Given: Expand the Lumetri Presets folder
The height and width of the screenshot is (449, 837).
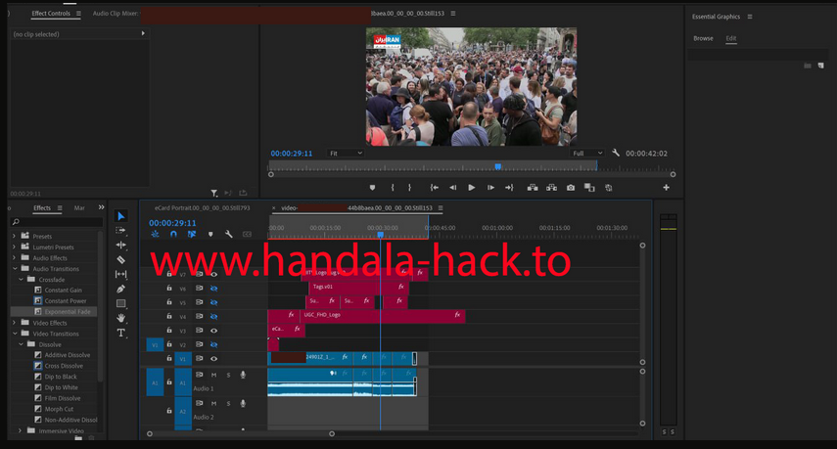Looking at the screenshot, I should [14, 247].
